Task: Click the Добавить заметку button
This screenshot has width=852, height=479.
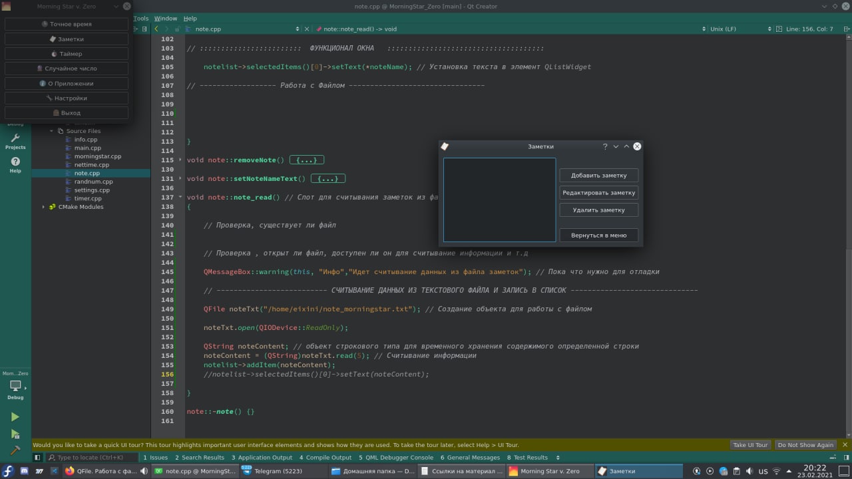Action: pyautogui.click(x=598, y=176)
